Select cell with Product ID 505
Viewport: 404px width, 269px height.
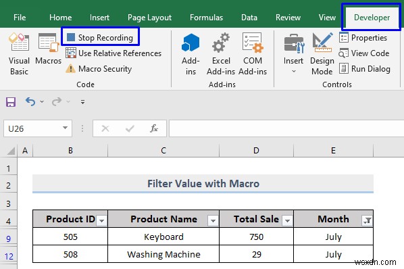coord(70,237)
